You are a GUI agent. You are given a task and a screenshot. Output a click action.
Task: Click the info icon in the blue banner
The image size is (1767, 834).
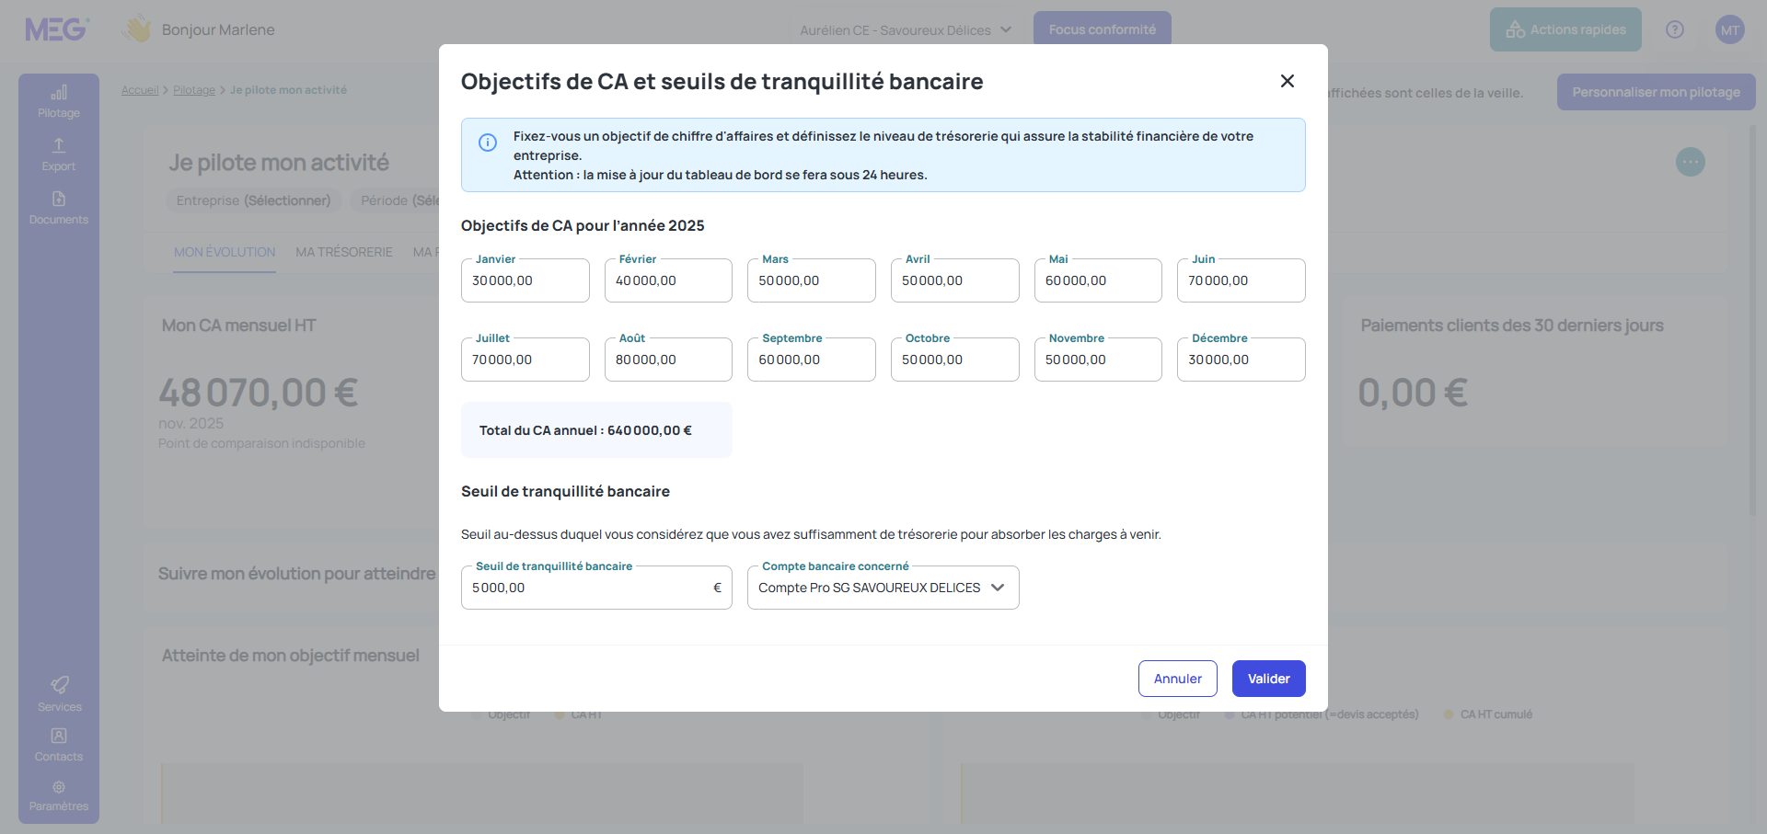click(x=488, y=143)
